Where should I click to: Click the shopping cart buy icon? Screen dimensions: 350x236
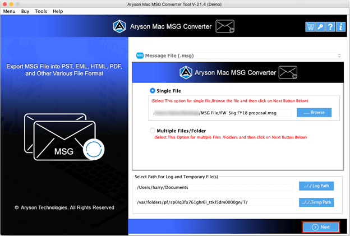[x=310, y=27]
